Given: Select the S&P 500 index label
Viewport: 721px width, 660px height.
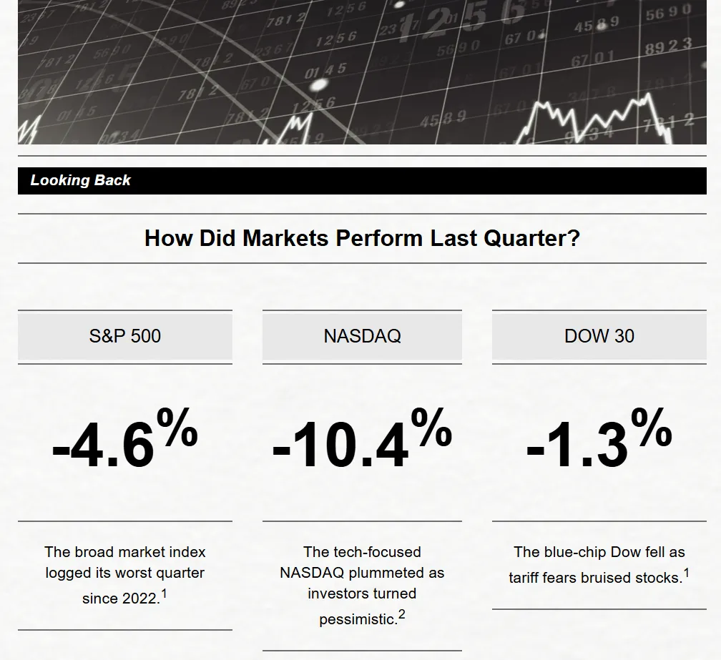Looking at the screenshot, I should point(125,336).
